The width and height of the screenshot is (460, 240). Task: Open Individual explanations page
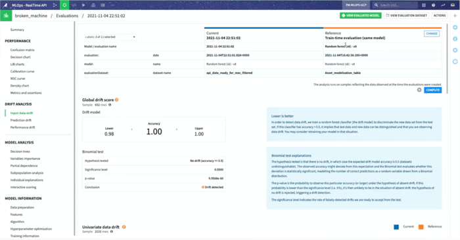point(27,180)
